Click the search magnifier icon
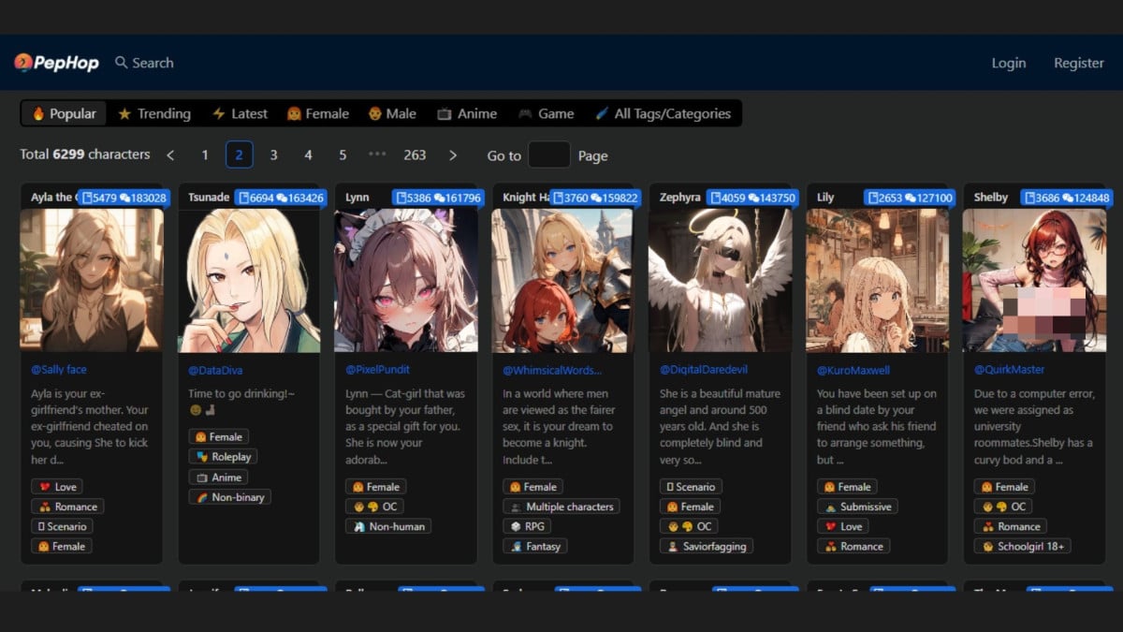The height and width of the screenshot is (632, 1123). tap(121, 63)
